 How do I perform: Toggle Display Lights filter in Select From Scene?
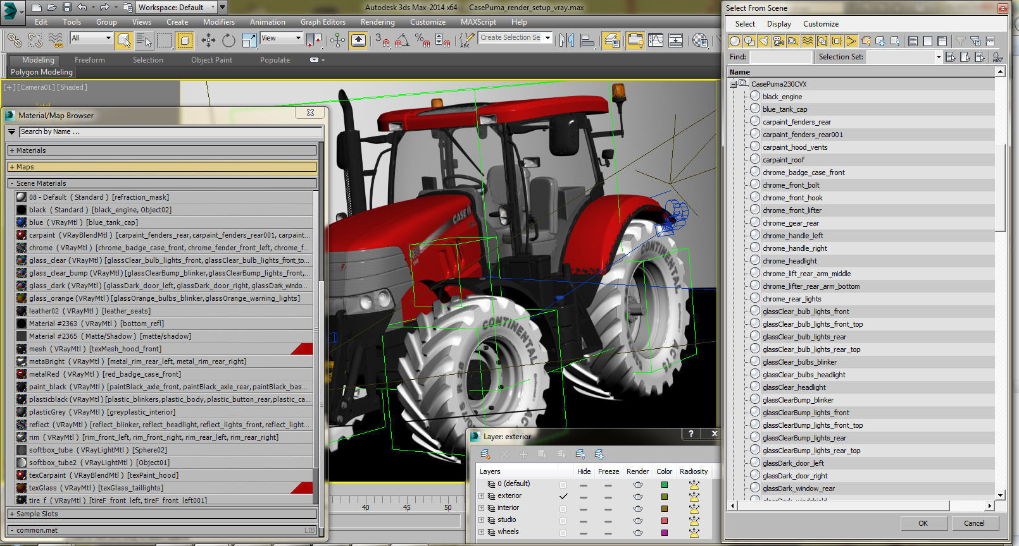pyautogui.click(x=764, y=41)
